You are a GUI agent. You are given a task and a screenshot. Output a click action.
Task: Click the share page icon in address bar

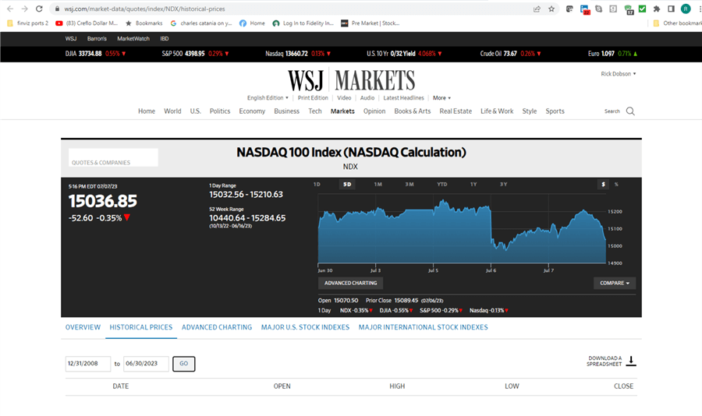(537, 9)
